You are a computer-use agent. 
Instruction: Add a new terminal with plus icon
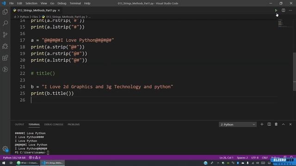pyautogui.click(x=262, y=124)
